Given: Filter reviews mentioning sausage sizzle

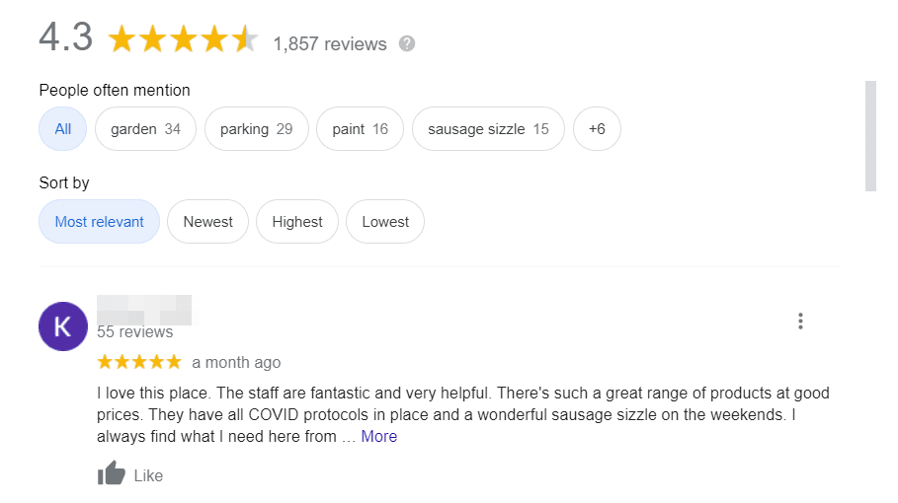Looking at the screenshot, I should pyautogui.click(x=487, y=129).
